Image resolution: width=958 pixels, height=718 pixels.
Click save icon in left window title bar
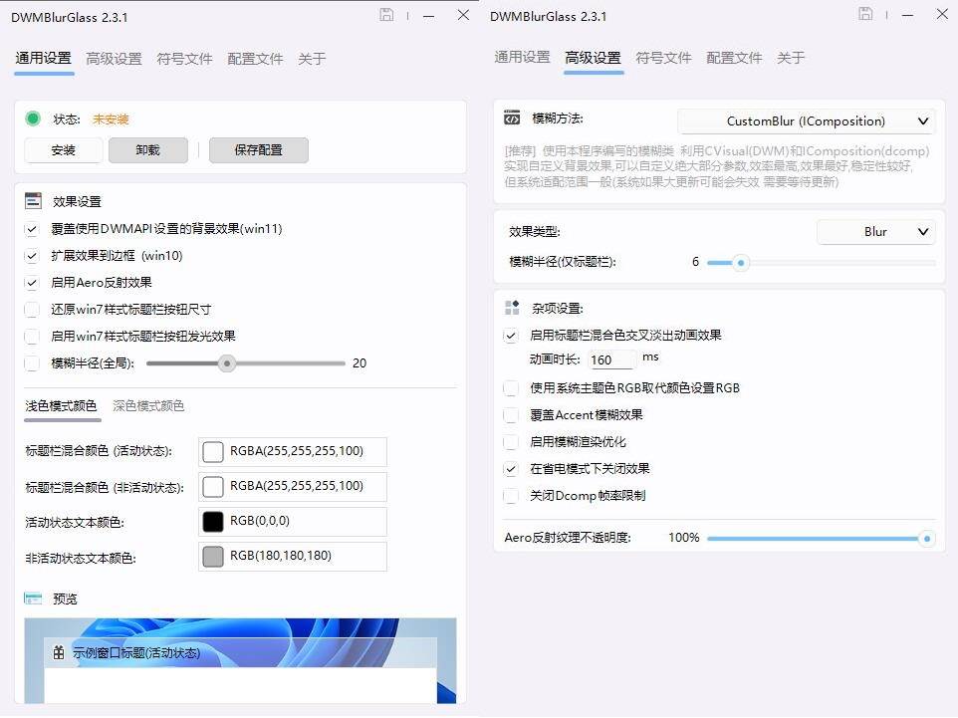[386, 15]
